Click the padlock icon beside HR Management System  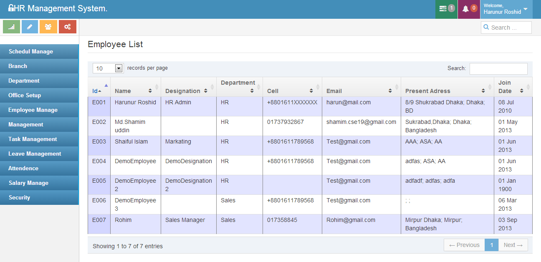[11, 8]
